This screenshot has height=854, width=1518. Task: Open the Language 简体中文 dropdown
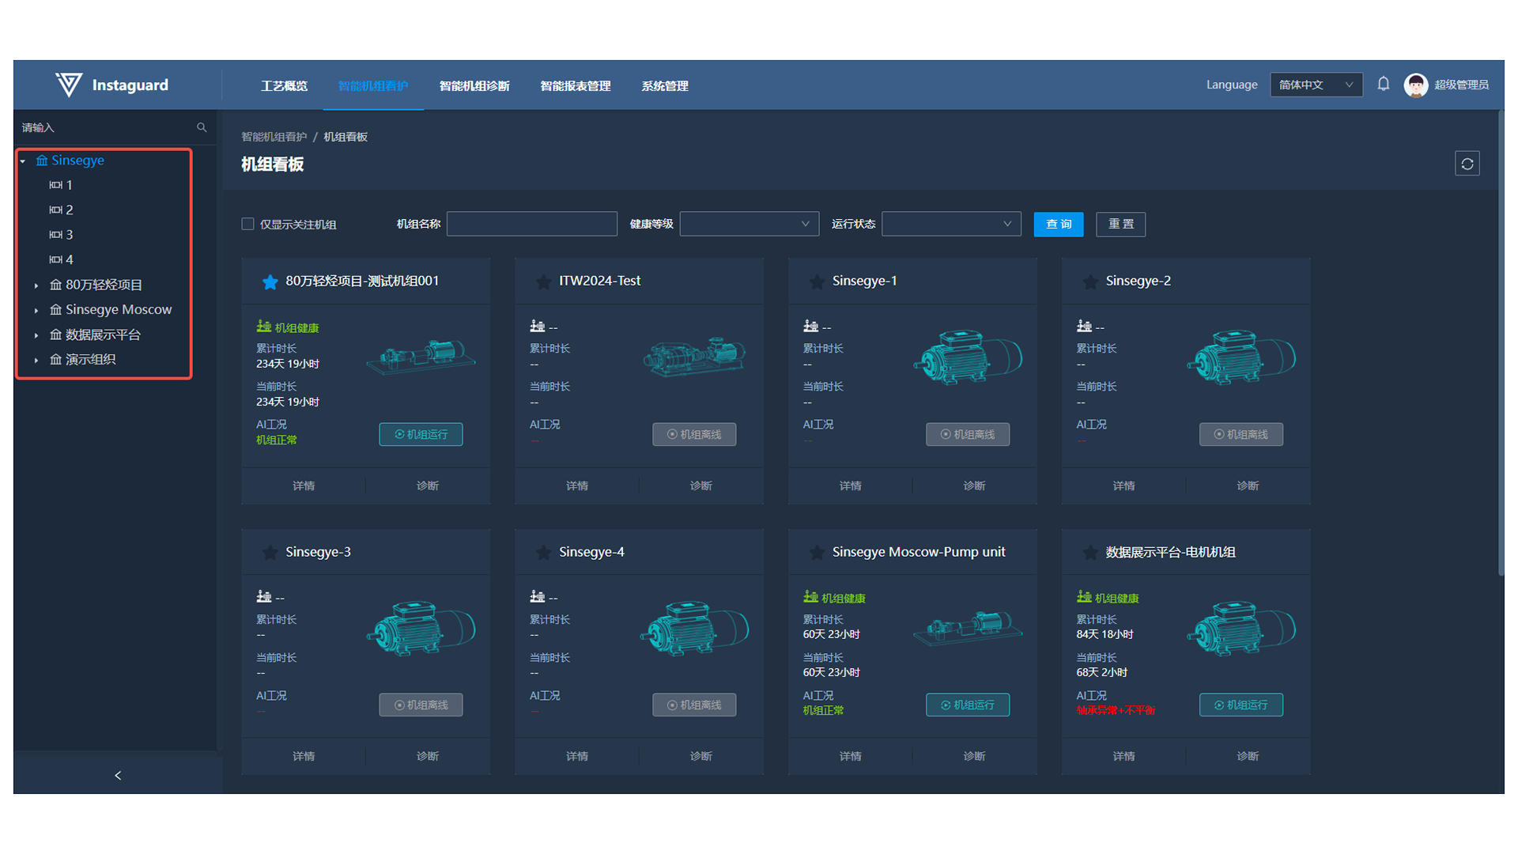1316,85
